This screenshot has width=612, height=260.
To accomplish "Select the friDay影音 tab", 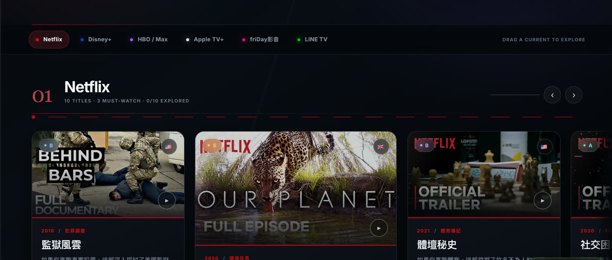I will click(x=260, y=39).
